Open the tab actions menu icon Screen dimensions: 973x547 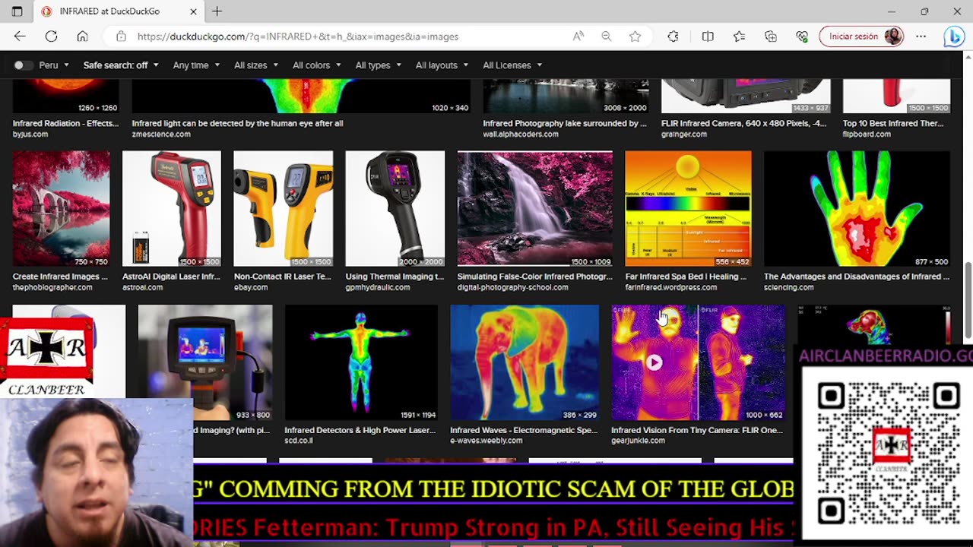pos(17,11)
